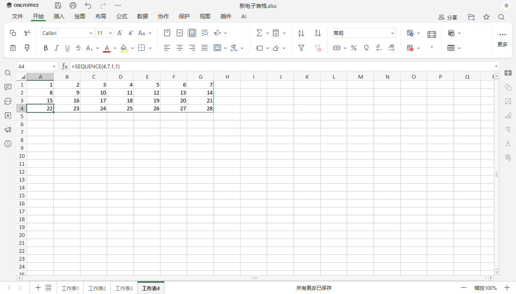Toggle bold formatting

coord(45,48)
